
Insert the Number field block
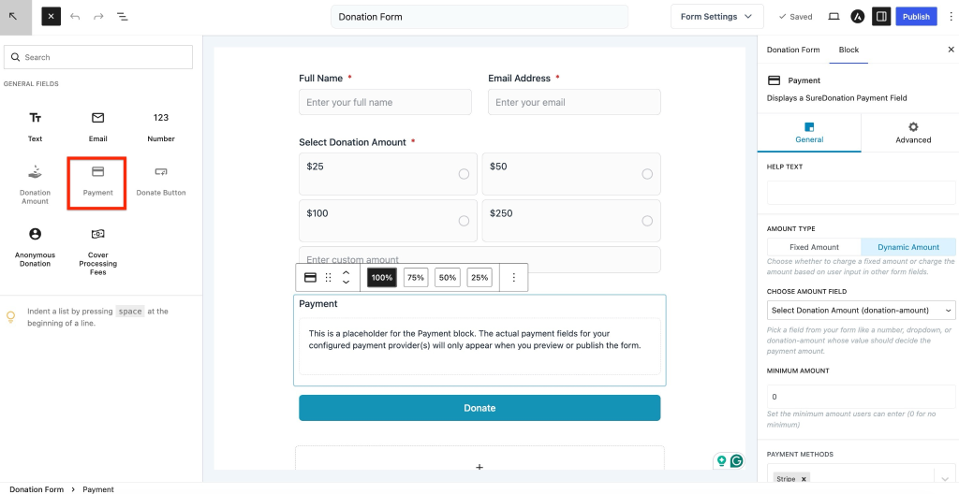coord(161,126)
